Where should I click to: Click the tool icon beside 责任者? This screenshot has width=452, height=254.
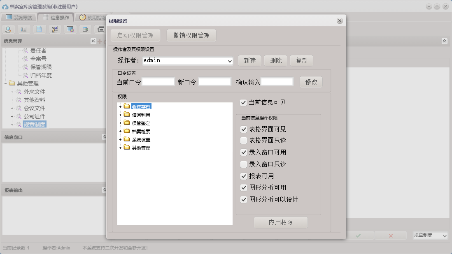tap(26, 50)
